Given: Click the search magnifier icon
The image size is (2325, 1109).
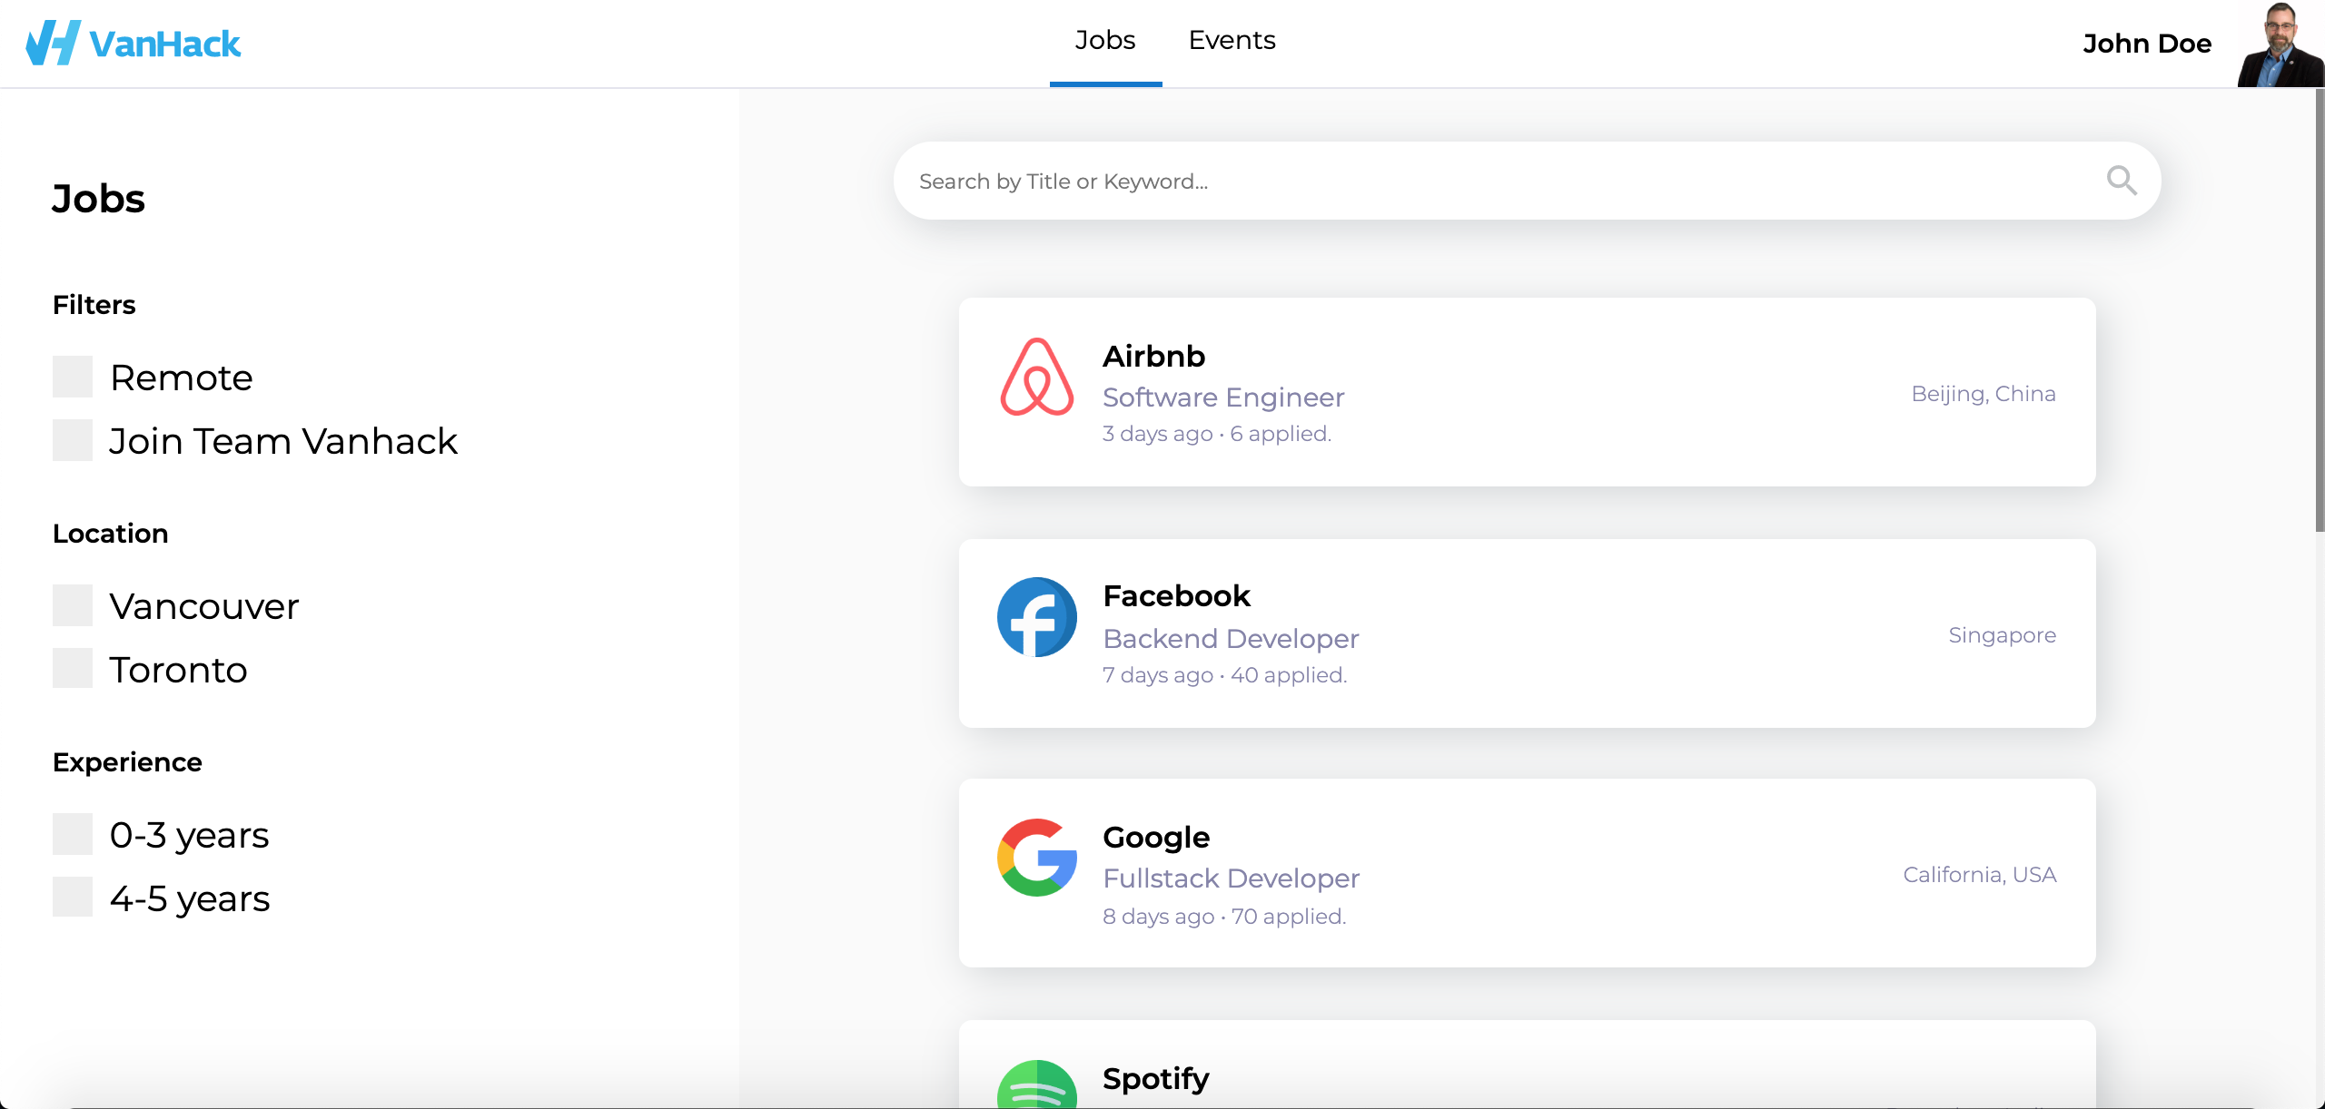Looking at the screenshot, I should coord(2122,181).
